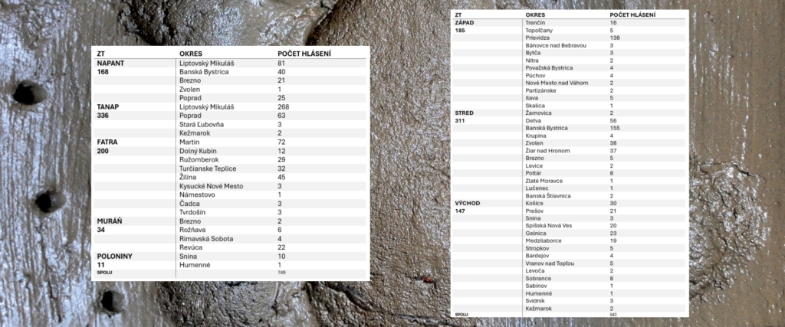Select the OKRES column header in left table

coord(190,54)
